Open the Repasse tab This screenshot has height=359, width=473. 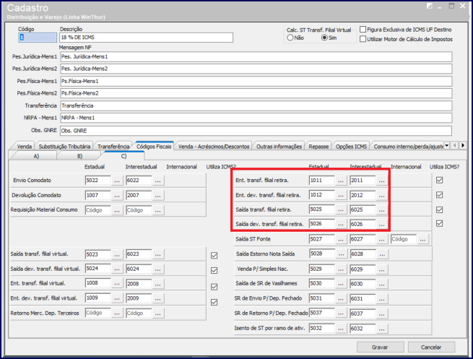(318, 147)
